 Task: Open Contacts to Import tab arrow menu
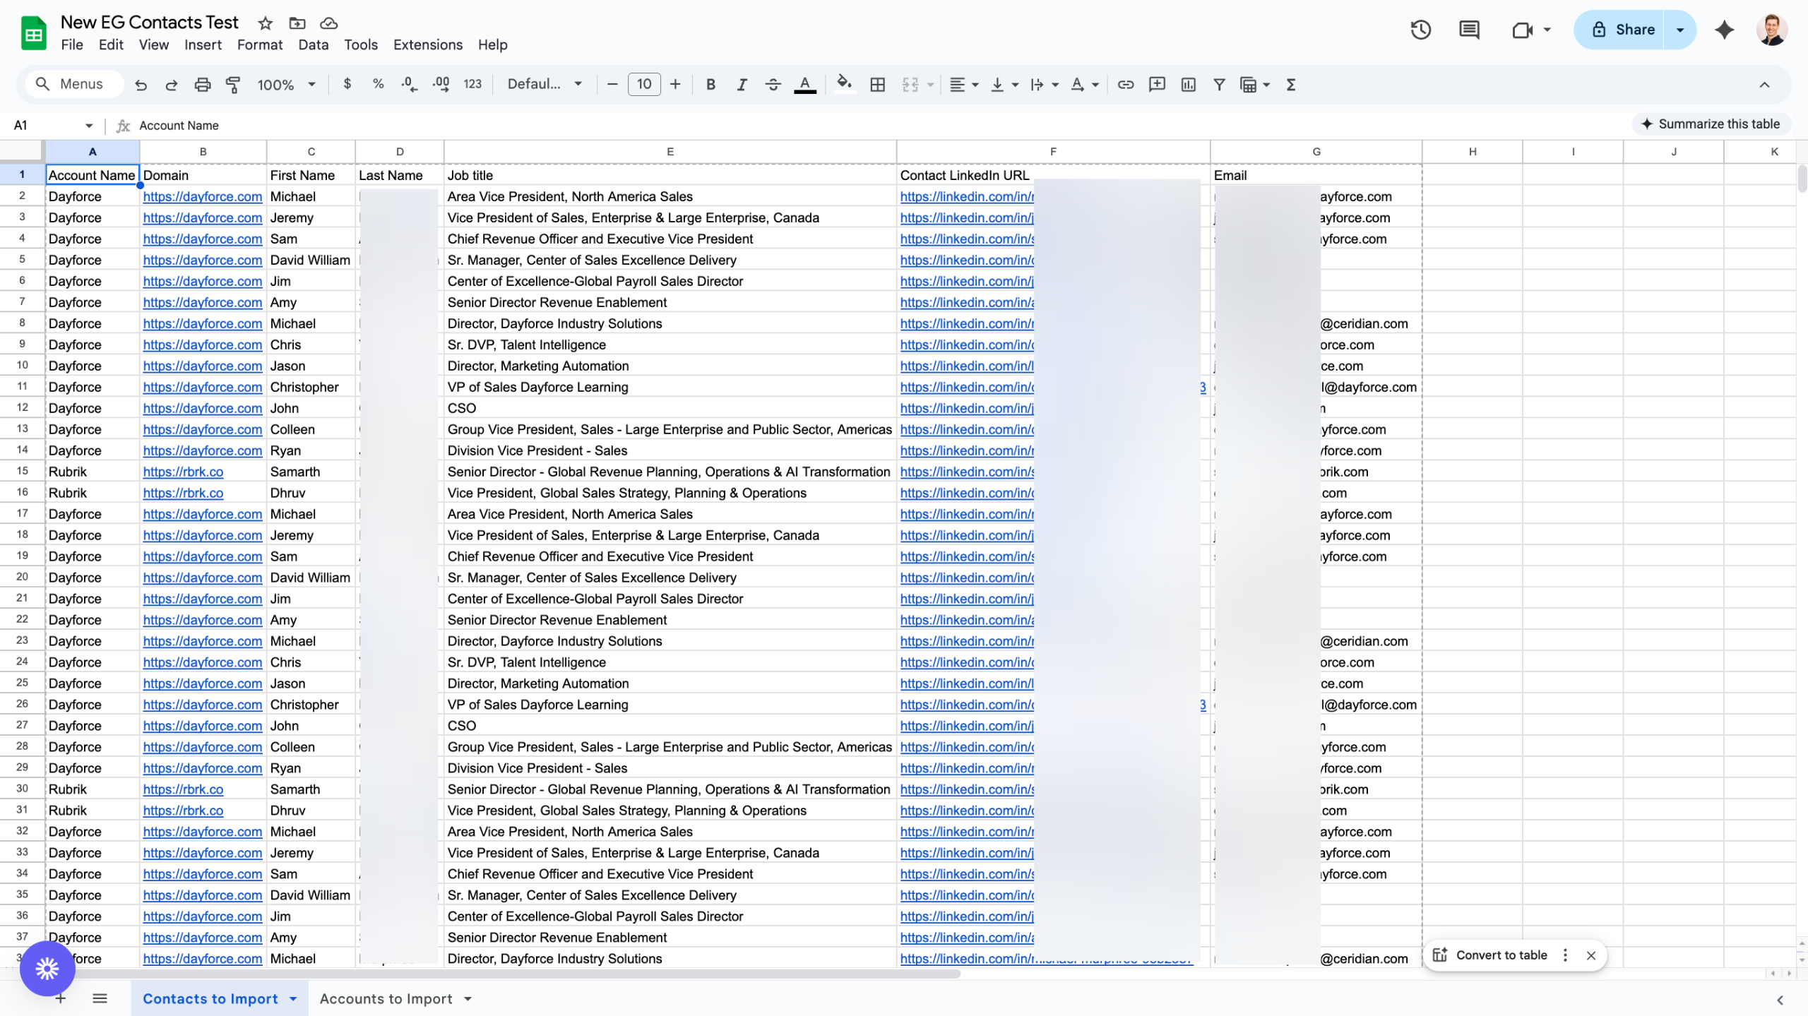pos(293,998)
